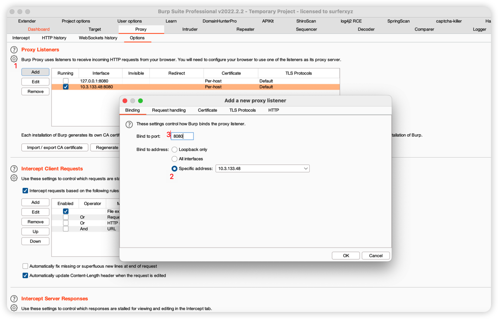Move intercept rule Up
The image size is (498, 319).
click(x=35, y=231)
